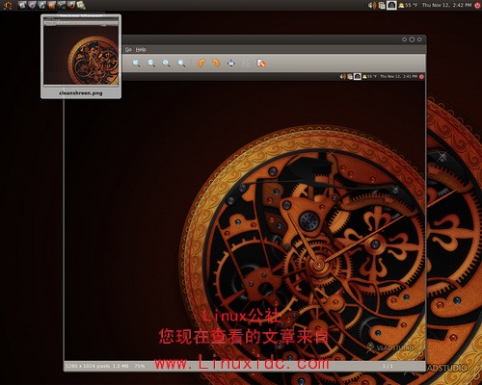Open the volume speaker applet in the top panel
This screenshot has width=482, height=385.
tap(372, 5)
